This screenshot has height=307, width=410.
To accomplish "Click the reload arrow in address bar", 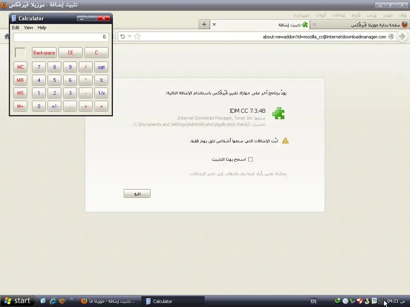I will 123,36.
